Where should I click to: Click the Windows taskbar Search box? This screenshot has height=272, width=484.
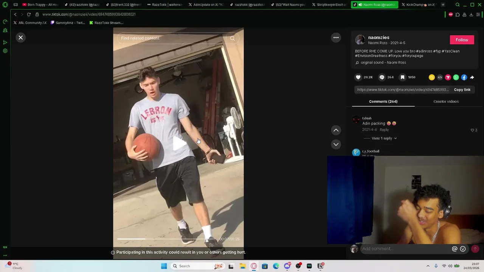(197, 266)
